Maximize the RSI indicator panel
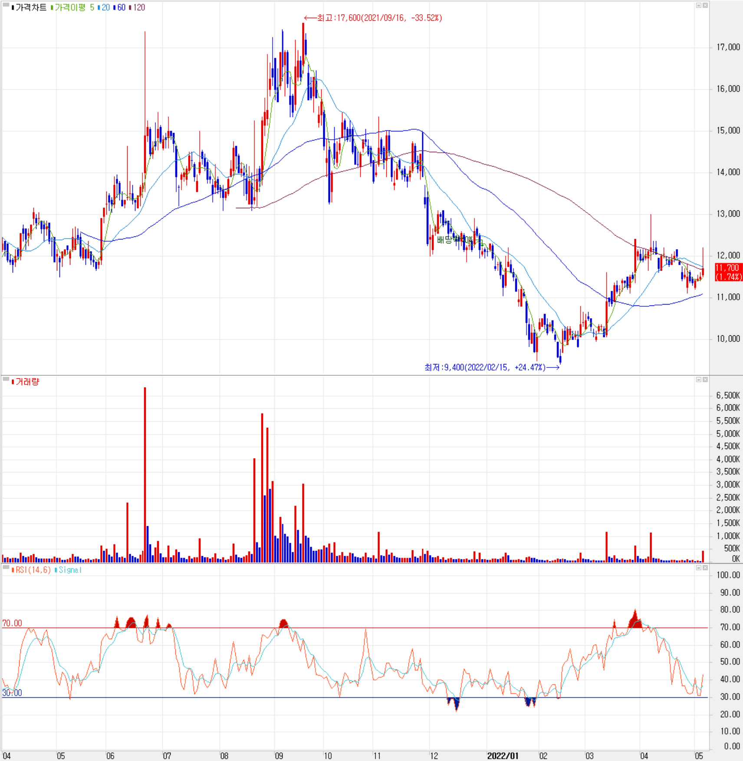743x761 pixels. (699, 567)
